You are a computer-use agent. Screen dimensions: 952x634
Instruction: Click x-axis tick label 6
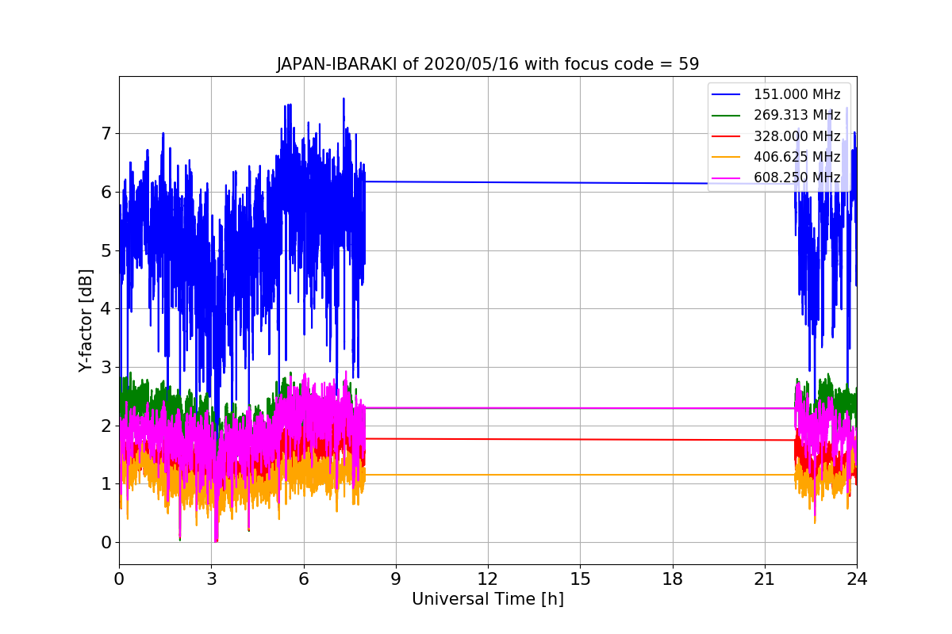[303, 579]
